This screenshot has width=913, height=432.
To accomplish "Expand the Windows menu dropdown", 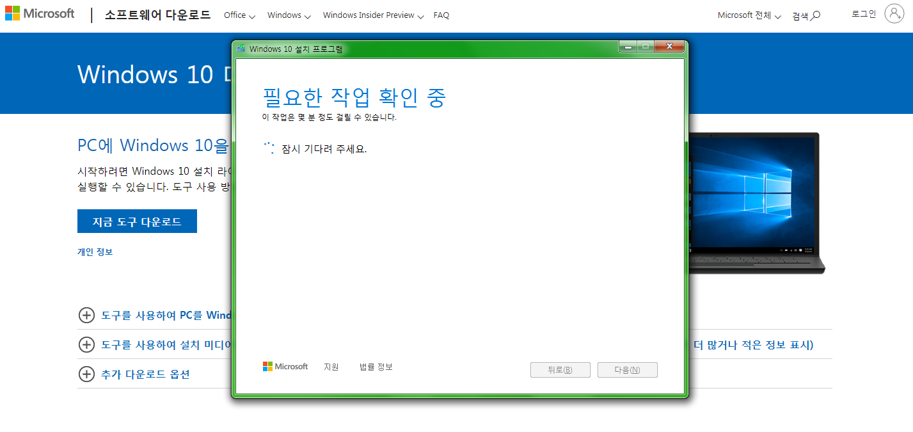I will 289,15.
